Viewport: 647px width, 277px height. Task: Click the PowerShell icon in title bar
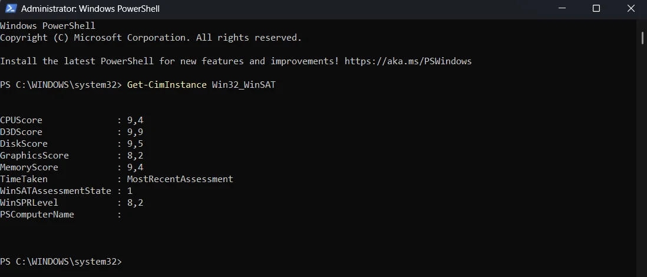click(11, 8)
